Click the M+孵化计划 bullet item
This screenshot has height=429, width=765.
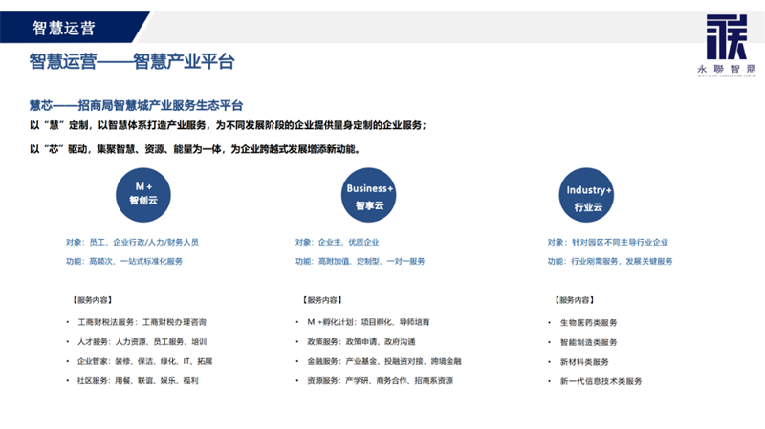367,322
